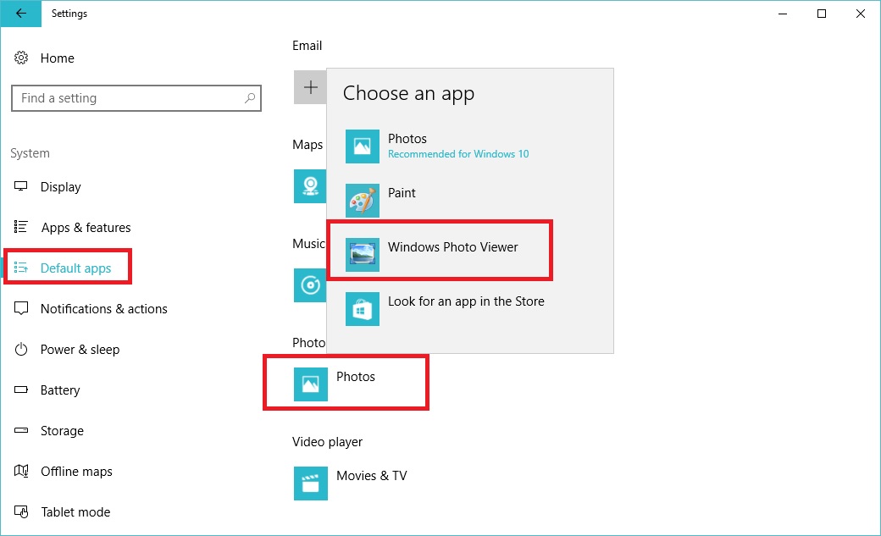Switch to Apps & features section

(x=86, y=228)
